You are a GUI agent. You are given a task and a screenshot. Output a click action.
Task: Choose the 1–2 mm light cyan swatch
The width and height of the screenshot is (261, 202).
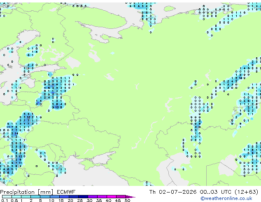point(26,197)
